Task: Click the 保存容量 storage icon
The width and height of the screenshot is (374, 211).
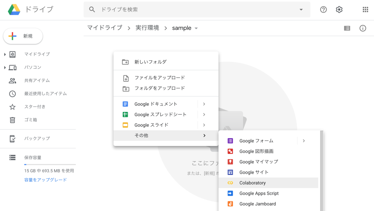Action: tap(12, 158)
